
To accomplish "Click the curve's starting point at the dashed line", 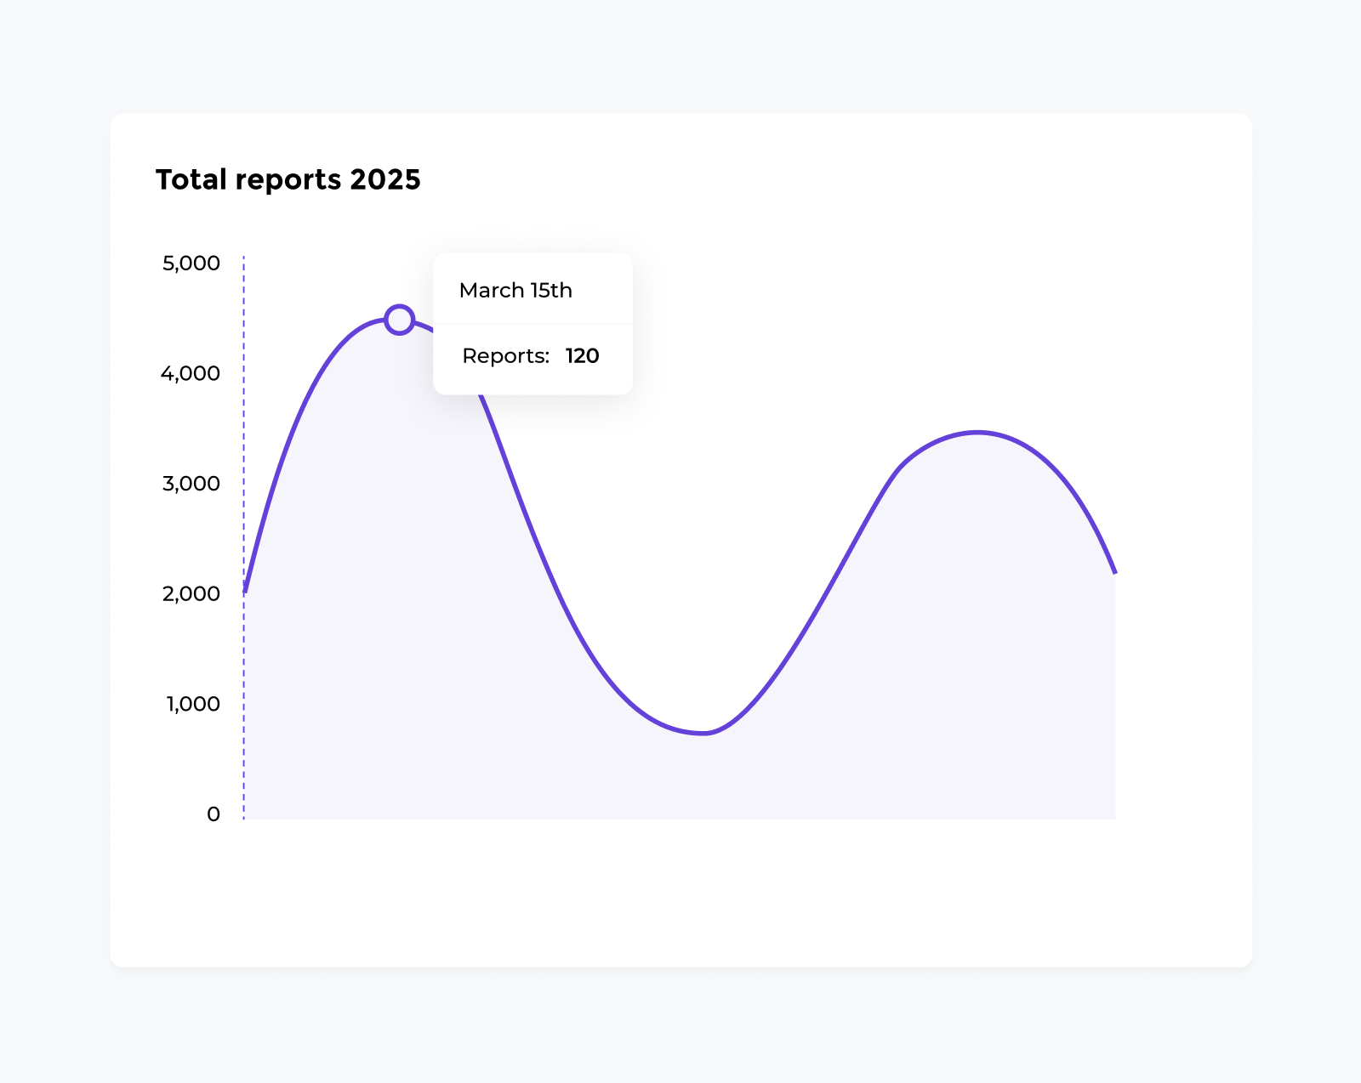I will 246,590.
